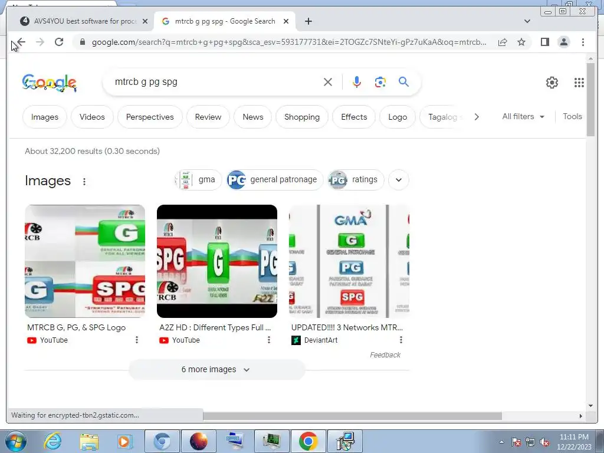This screenshot has height=453, width=604.
Task: Select the mtrcb g pg spg tab
Action: tap(225, 21)
